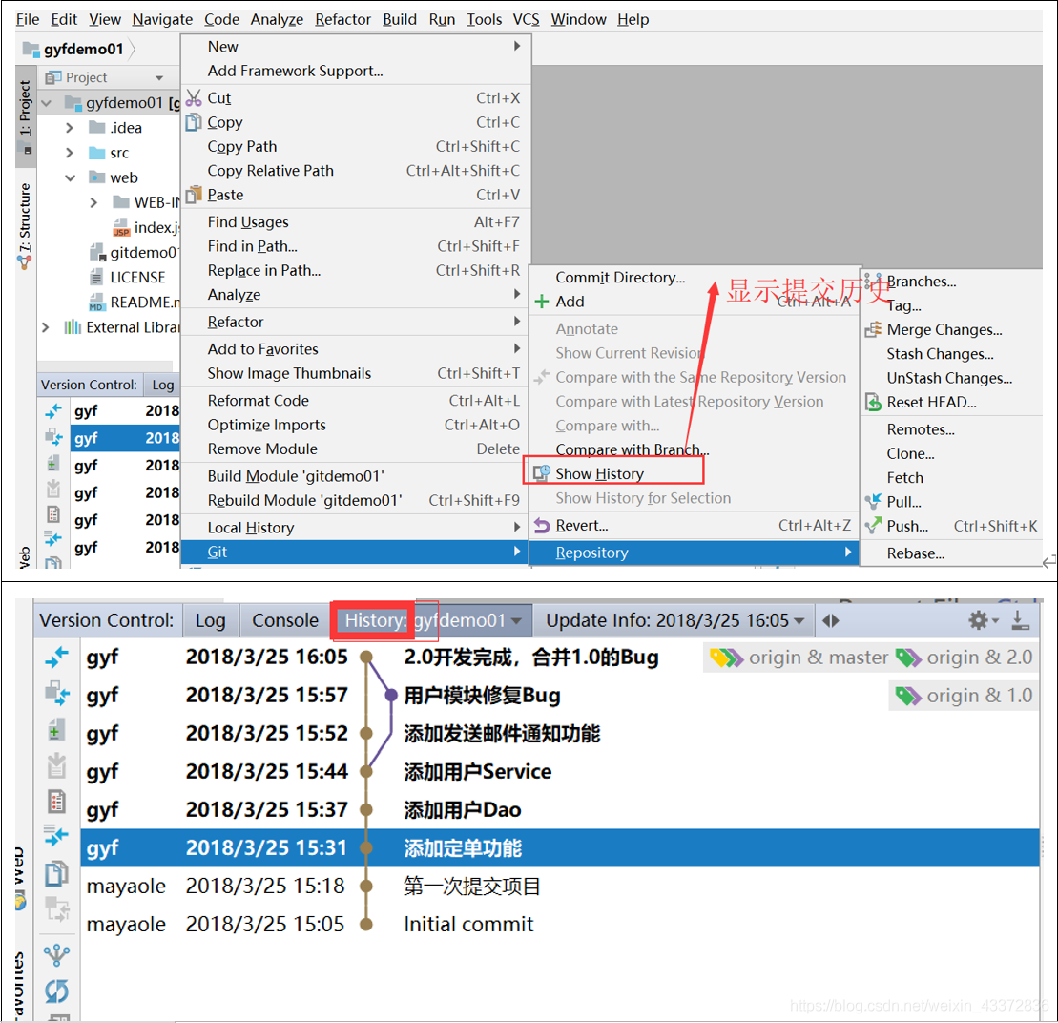
Task: Select the 'Initial commit' history row
Action: [x=559, y=925]
